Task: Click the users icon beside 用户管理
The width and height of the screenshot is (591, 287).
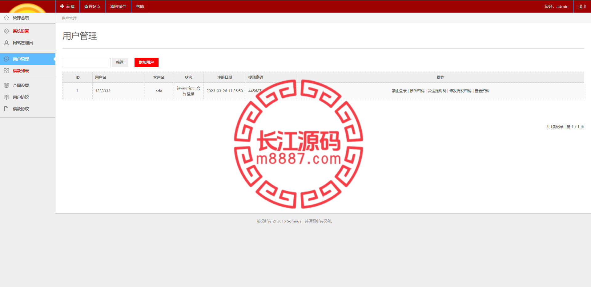Action: pos(6,59)
